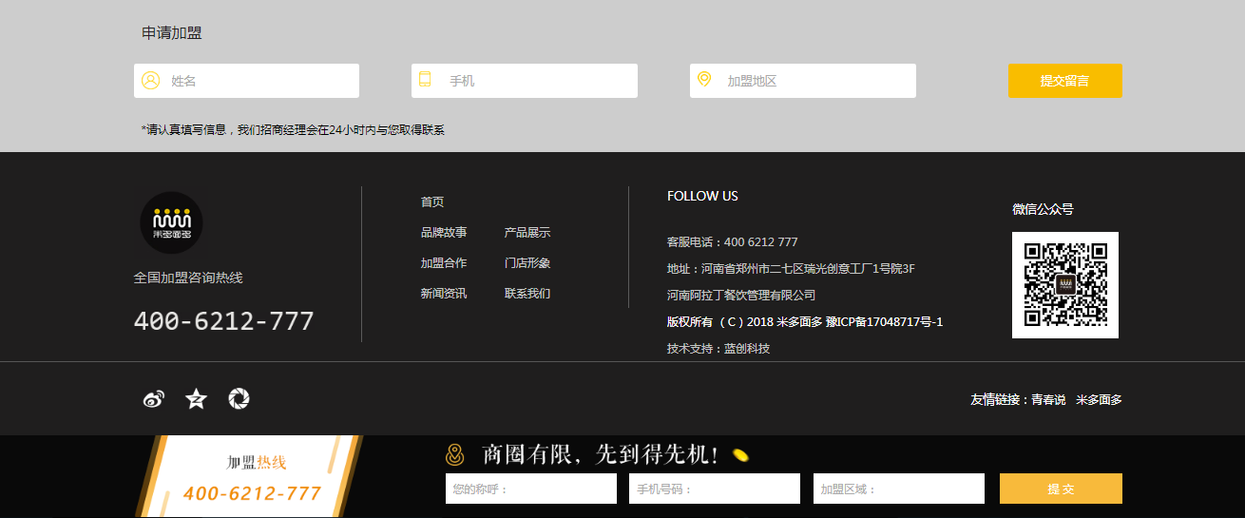1245x518 pixels.
Task: Click the camera aperture share icon
Action: tap(239, 399)
